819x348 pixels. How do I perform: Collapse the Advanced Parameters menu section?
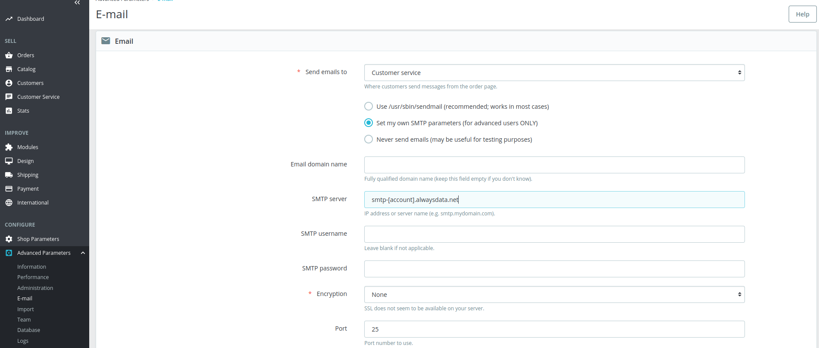tap(83, 253)
